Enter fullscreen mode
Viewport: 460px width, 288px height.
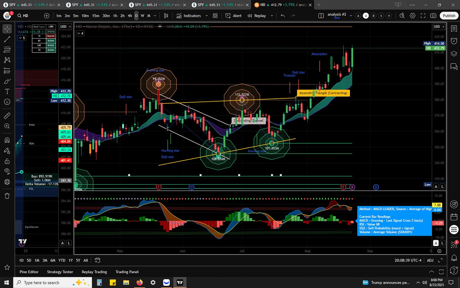point(423,16)
